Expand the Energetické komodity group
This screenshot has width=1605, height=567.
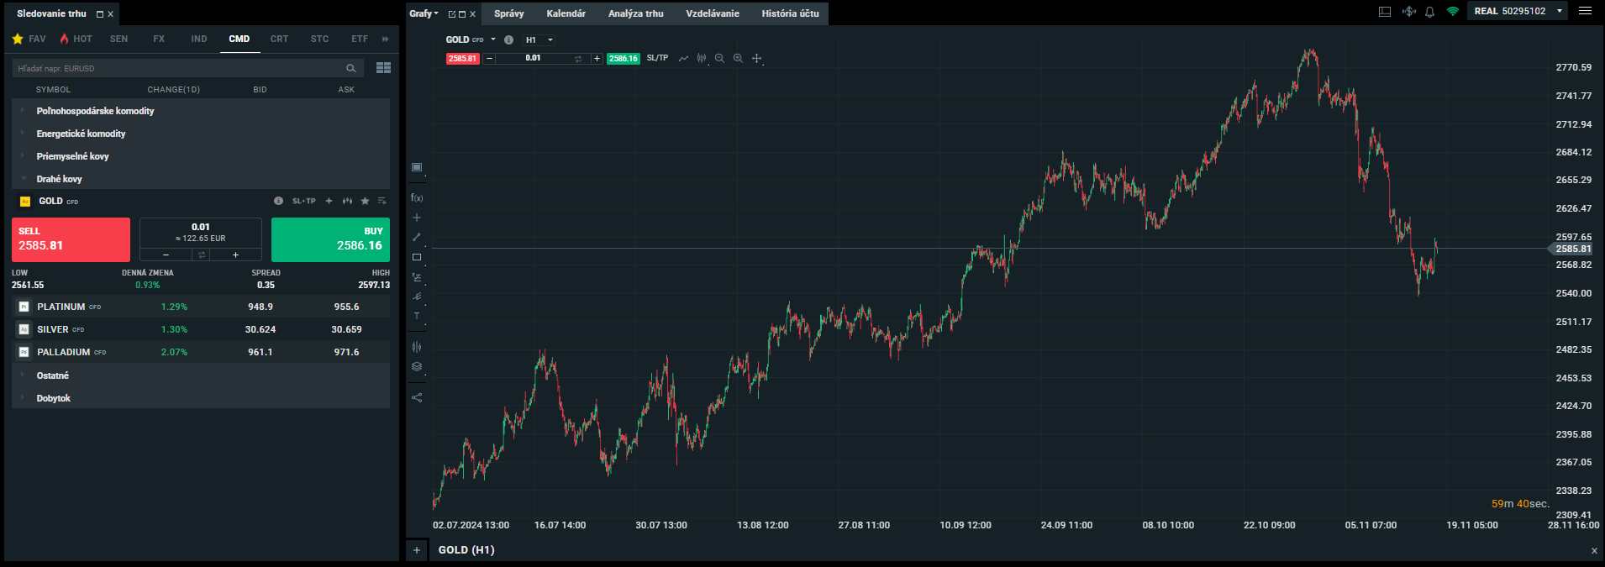[x=81, y=134]
